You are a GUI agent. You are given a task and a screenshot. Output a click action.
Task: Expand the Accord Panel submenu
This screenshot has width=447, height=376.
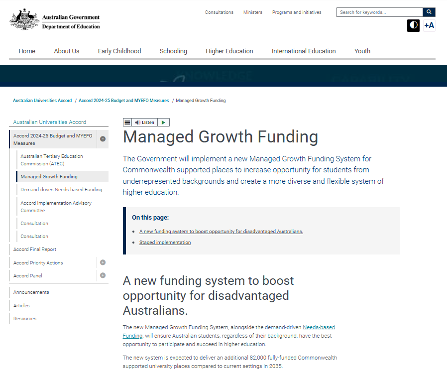(x=103, y=275)
